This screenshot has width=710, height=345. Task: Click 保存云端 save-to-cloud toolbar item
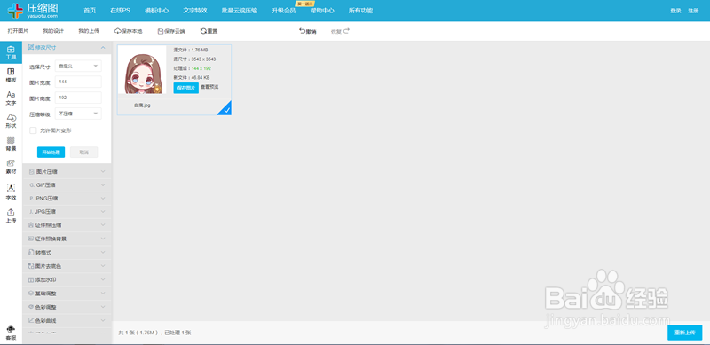(171, 31)
